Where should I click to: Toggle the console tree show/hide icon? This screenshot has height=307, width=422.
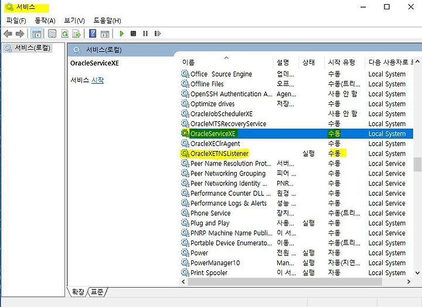point(36,34)
